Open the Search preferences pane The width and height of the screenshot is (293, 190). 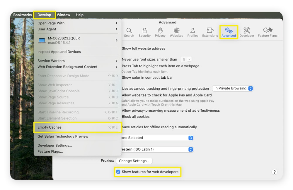click(x=129, y=32)
